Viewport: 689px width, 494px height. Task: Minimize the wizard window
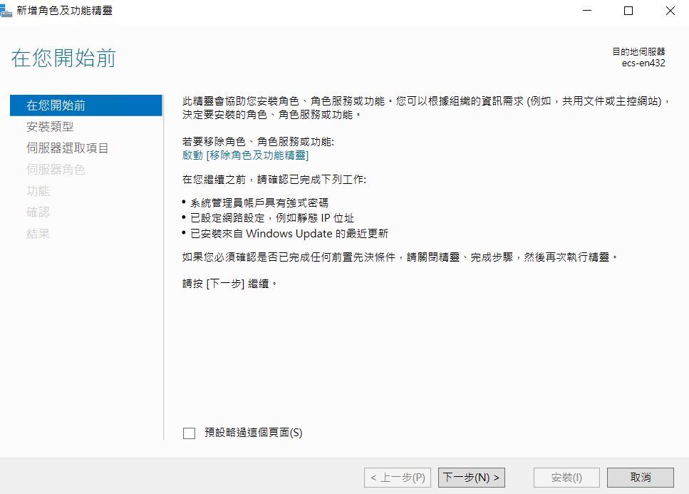pyautogui.click(x=587, y=11)
